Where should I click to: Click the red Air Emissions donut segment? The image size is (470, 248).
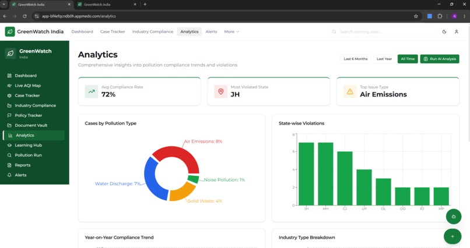click(x=180, y=154)
